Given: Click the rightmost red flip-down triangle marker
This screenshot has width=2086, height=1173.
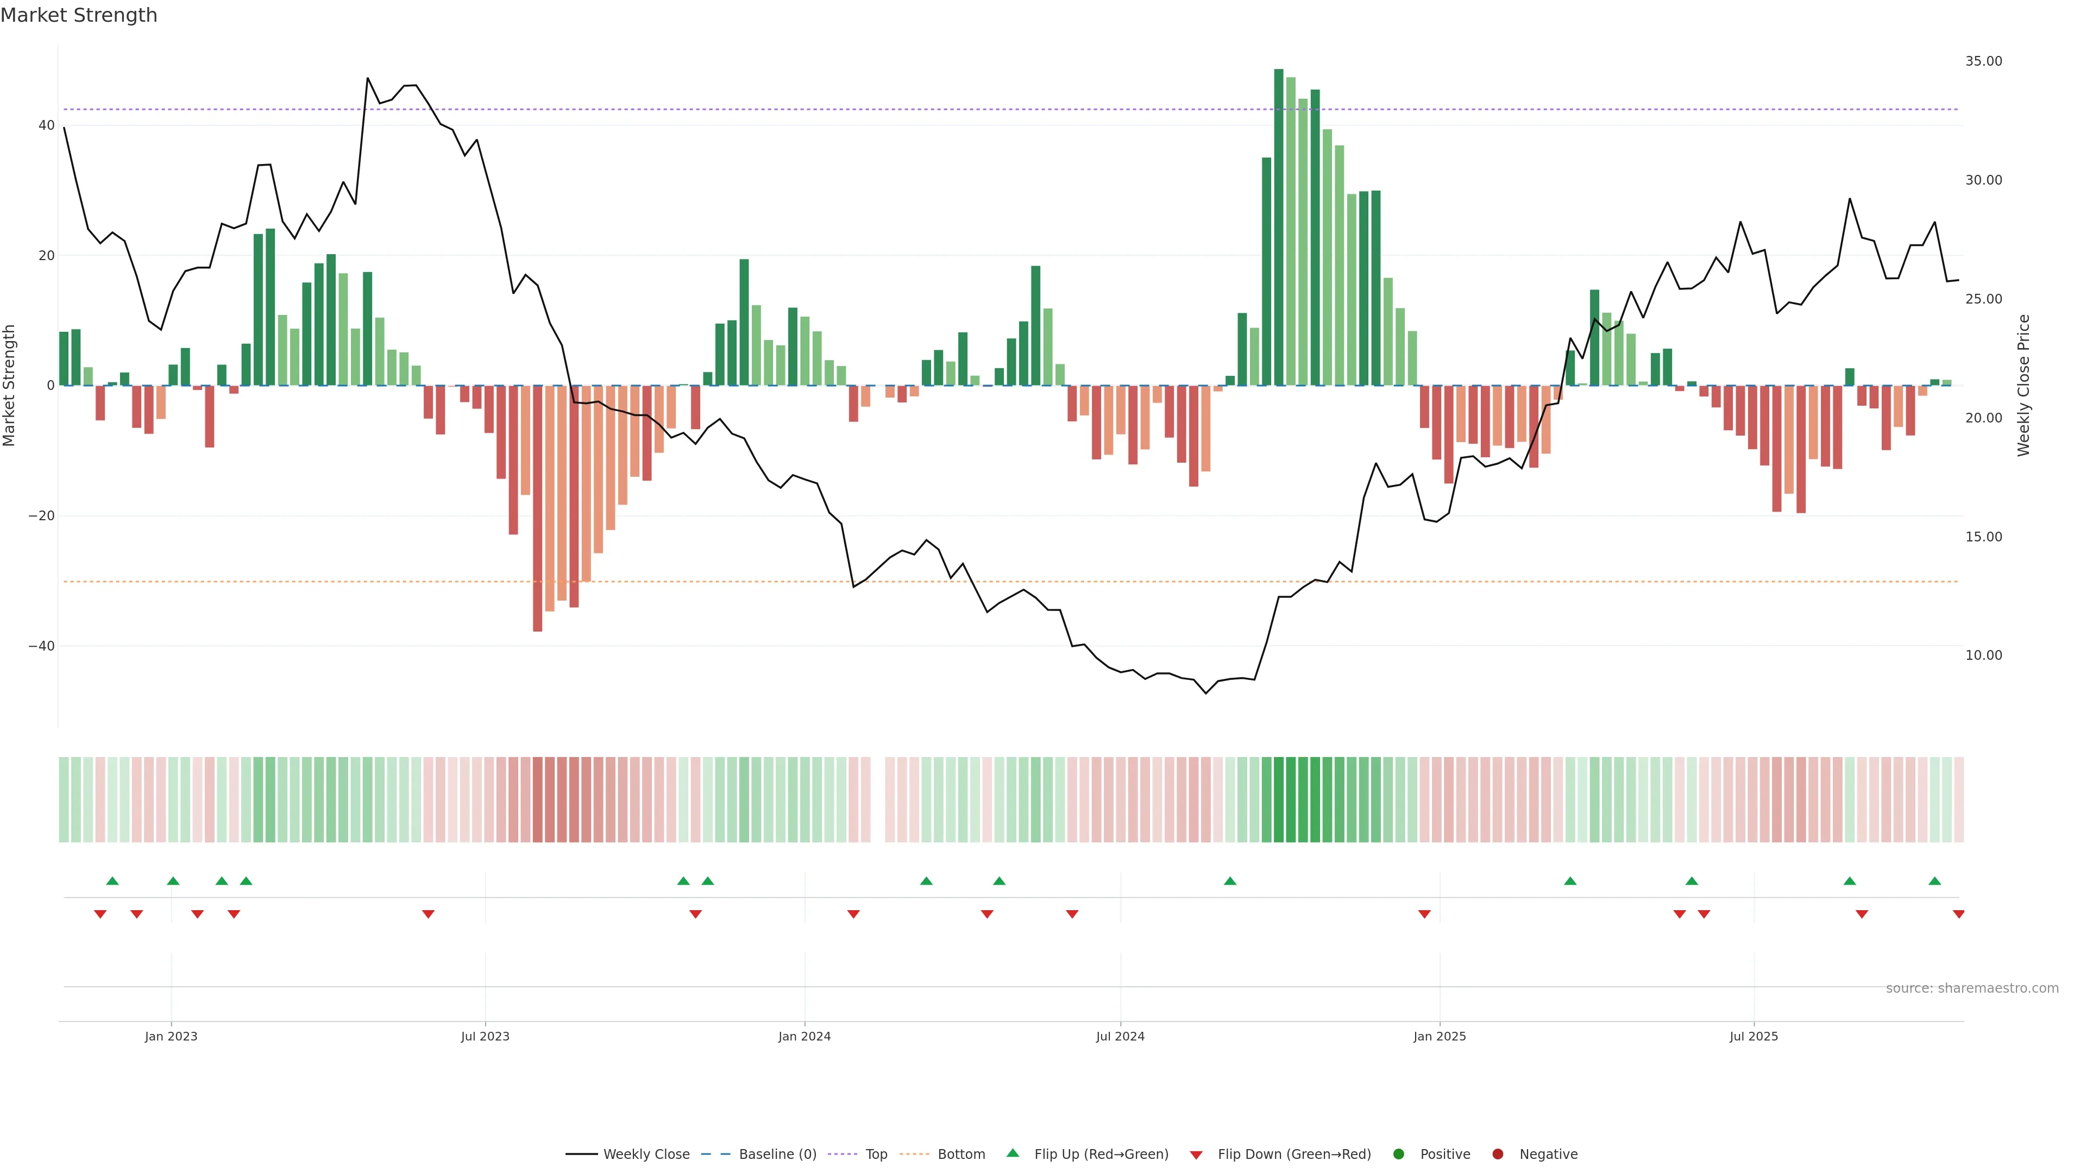Looking at the screenshot, I should pos(1959,914).
